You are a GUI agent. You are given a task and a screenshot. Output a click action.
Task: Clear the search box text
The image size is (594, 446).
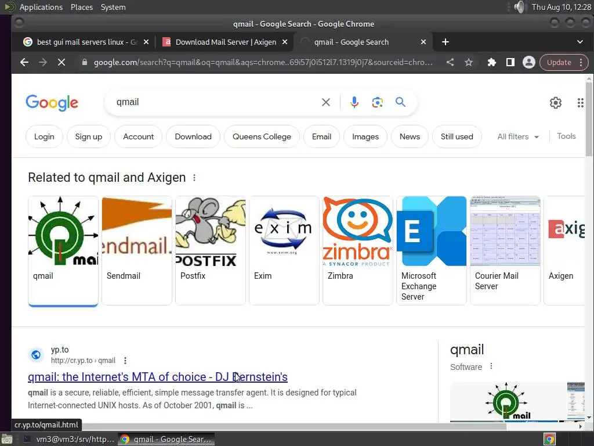pos(326,102)
